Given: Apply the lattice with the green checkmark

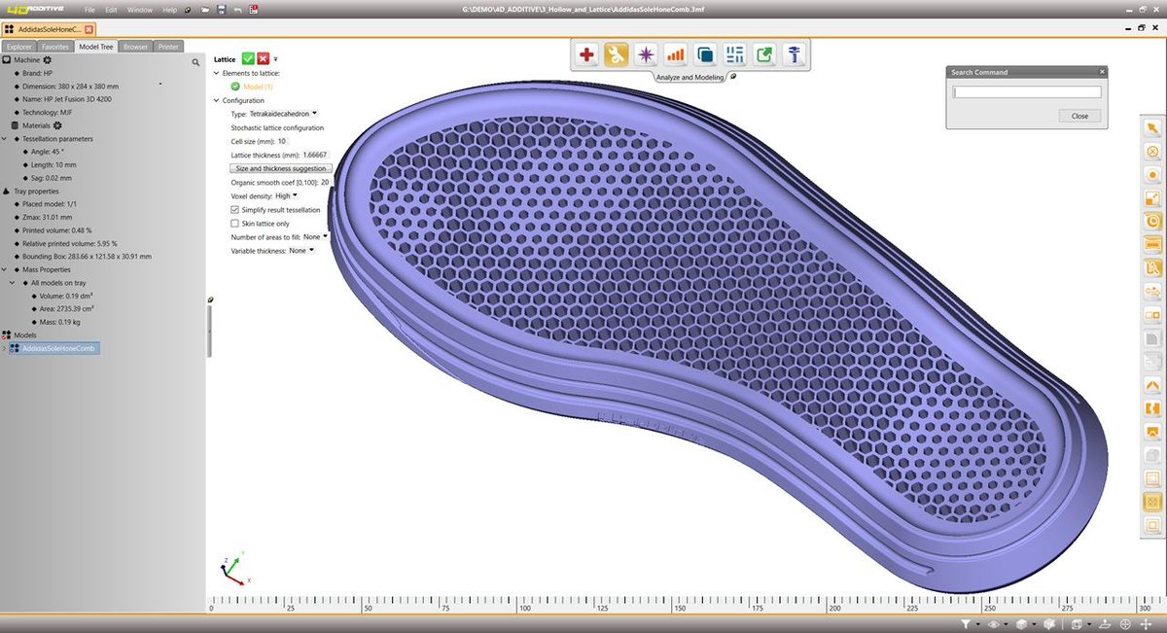Looking at the screenshot, I should pyautogui.click(x=248, y=58).
